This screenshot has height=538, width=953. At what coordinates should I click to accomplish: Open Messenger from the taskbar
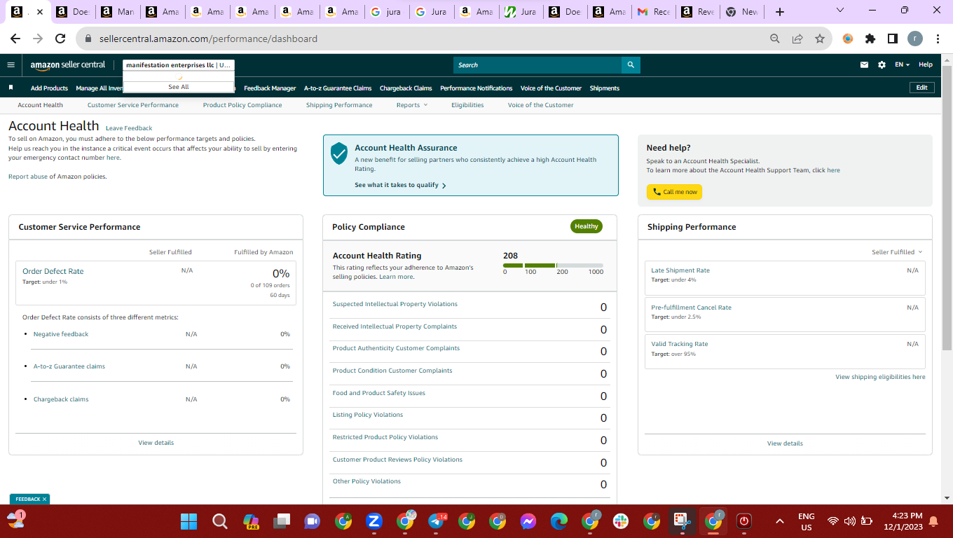[x=528, y=521]
